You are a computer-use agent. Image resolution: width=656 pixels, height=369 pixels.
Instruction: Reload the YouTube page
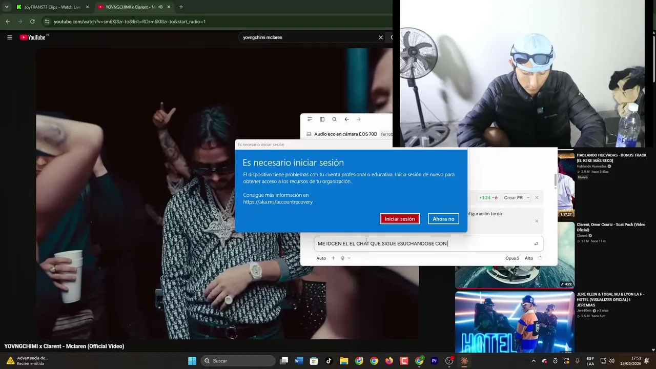tap(32, 22)
